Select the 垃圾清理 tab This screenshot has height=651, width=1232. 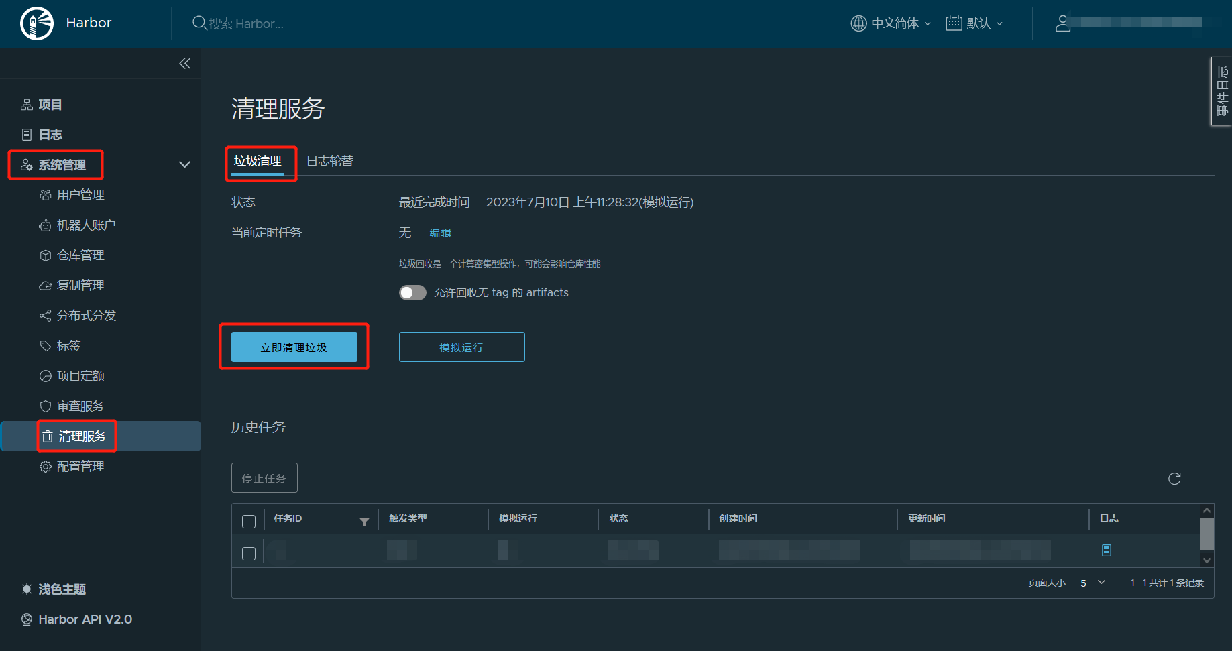pyautogui.click(x=258, y=161)
